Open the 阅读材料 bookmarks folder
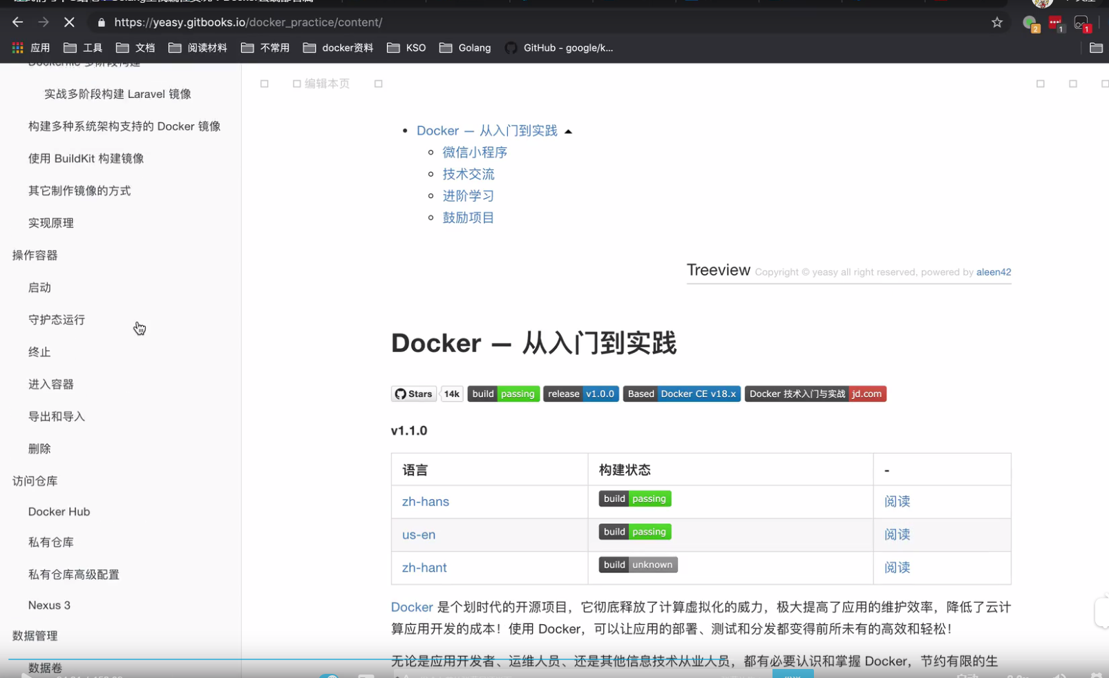The height and width of the screenshot is (678, 1109). (x=198, y=48)
